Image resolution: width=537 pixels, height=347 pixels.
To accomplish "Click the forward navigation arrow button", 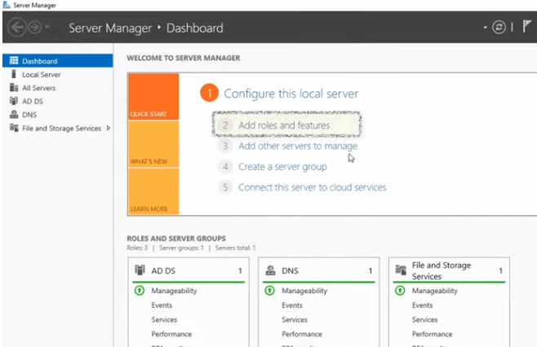I will [35, 28].
